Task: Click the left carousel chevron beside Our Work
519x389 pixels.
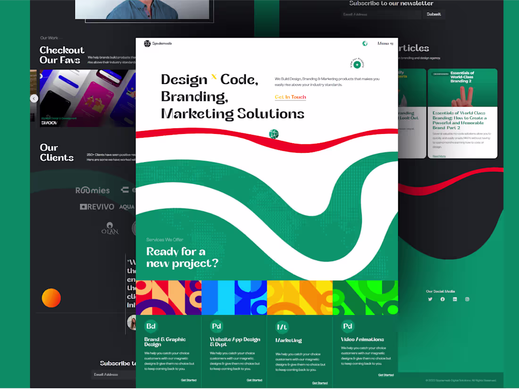Action: (33, 98)
